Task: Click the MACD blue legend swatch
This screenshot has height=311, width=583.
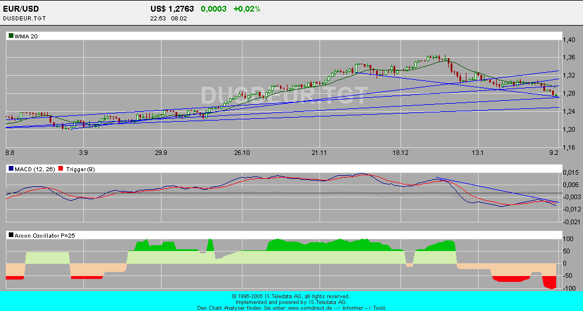Action: point(11,169)
